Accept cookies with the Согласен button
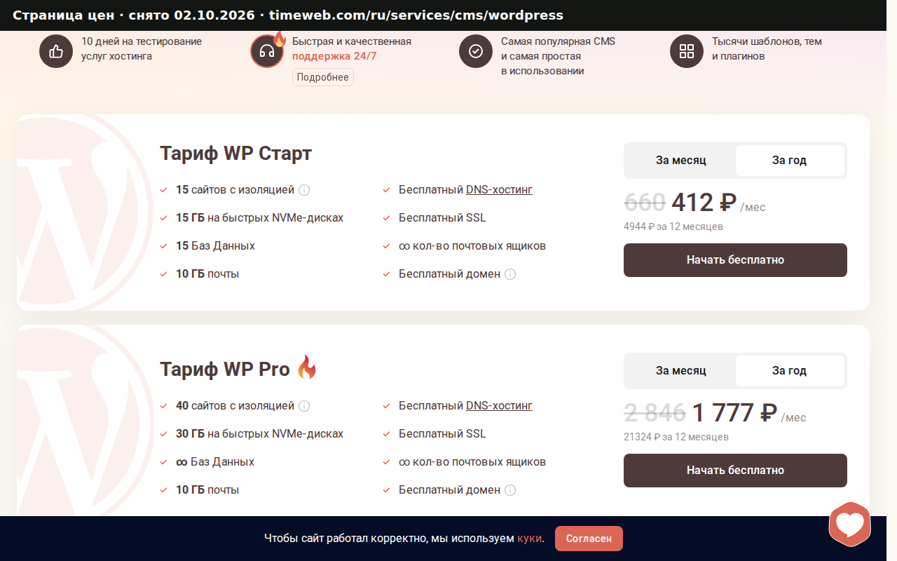Image resolution: width=897 pixels, height=561 pixels. coord(589,539)
